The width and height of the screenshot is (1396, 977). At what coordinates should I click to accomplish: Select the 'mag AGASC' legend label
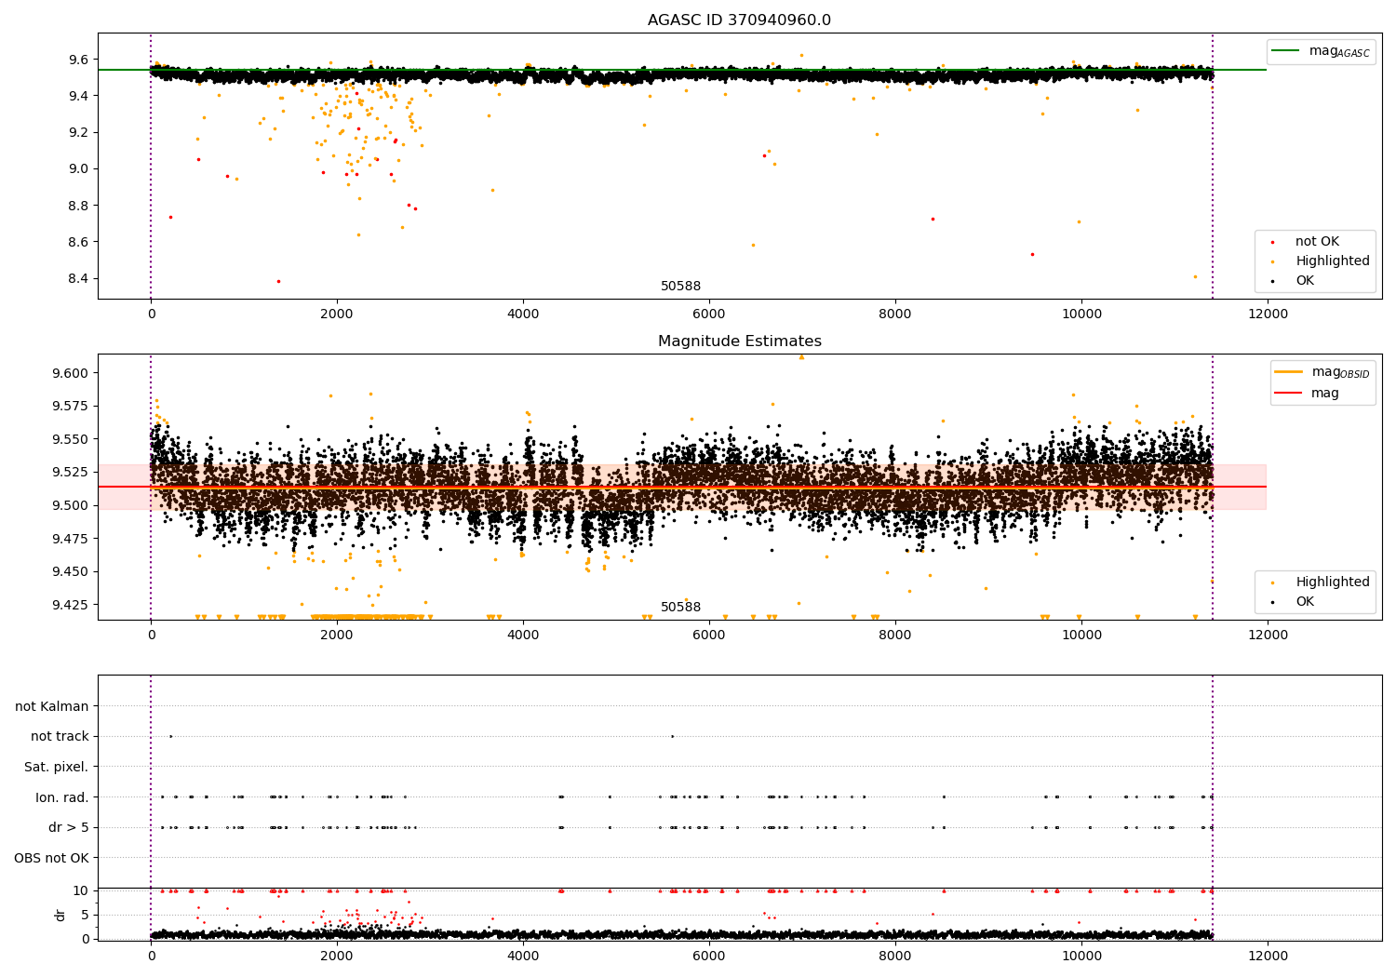[1339, 51]
